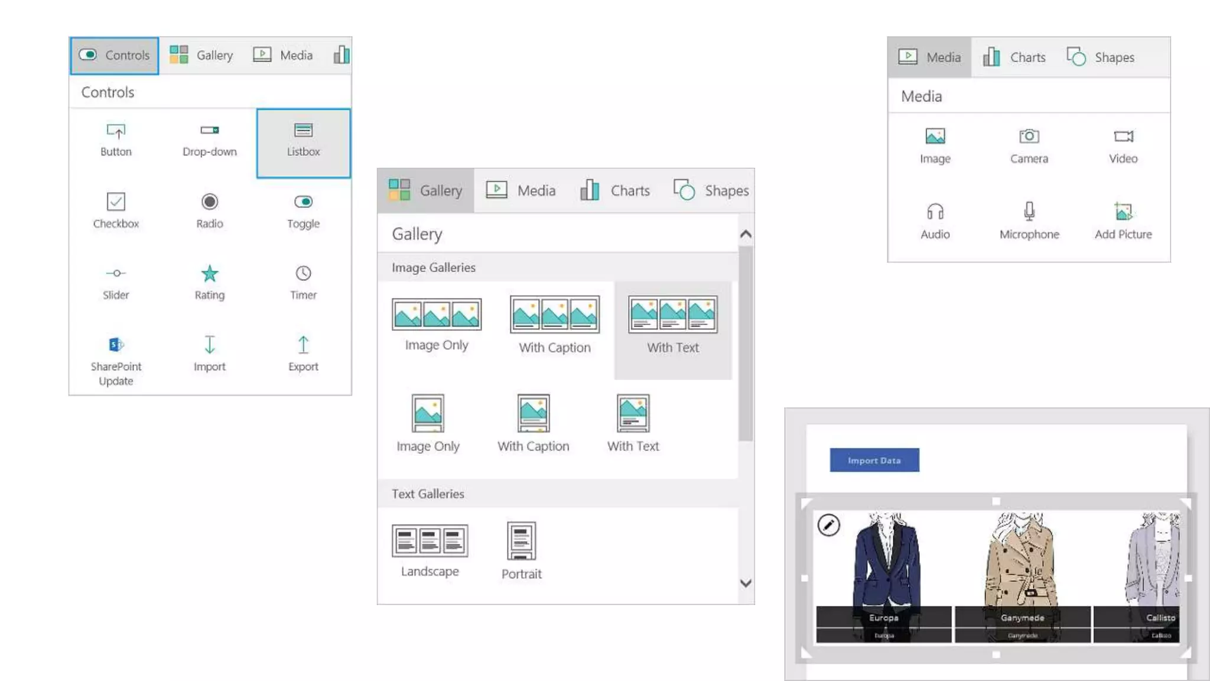Add a Radio control
This screenshot has width=1210, height=681.
pyautogui.click(x=209, y=210)
